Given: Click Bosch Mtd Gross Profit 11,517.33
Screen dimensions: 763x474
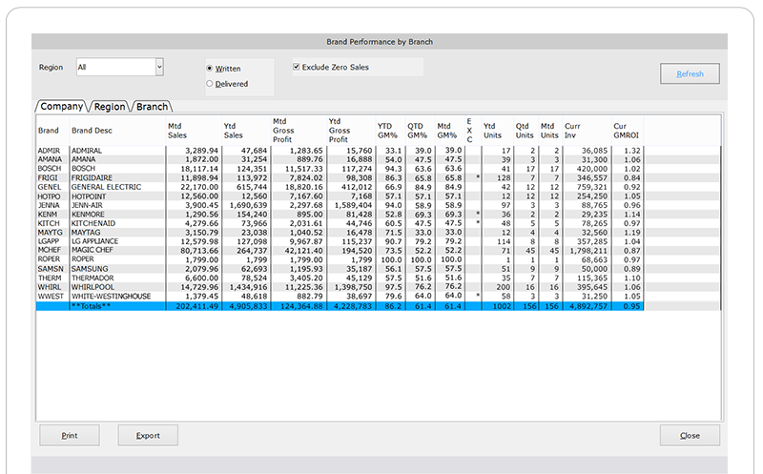Looking at the screenshot, I should point(303,169).
